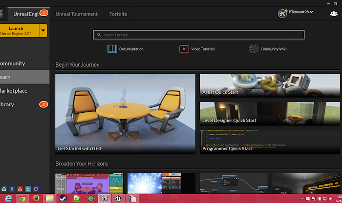Open the Blueprint node graph thumbnail
Viewport: 342px width, 203px height.
tap(234, 183)
